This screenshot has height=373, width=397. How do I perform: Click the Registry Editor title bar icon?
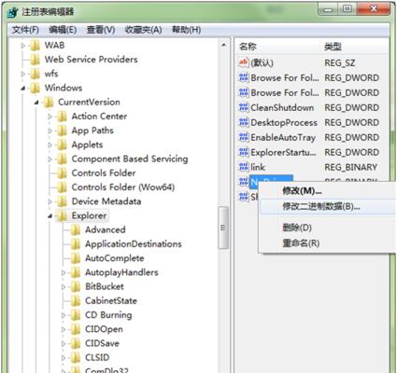pyautogui.click(x=12, y=12)
